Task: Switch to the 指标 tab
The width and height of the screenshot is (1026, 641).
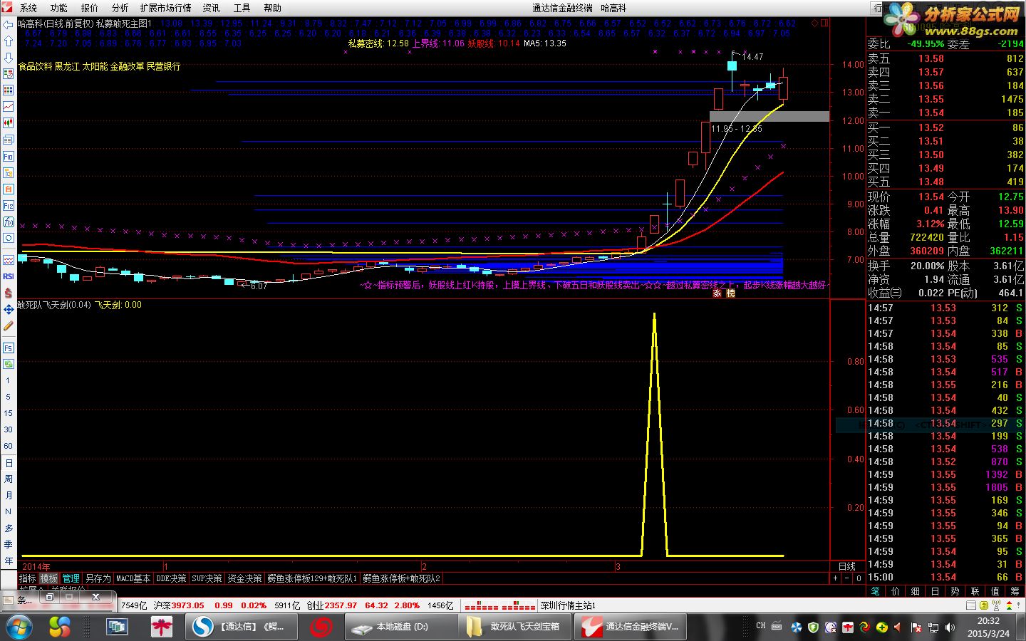Action: pos(28,578)
